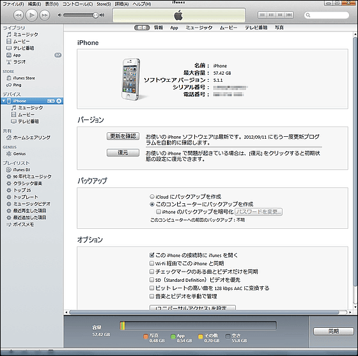Click the volume slider knob

click(x=95, y=15)
